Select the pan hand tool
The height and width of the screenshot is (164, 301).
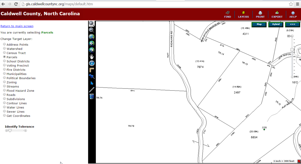tap(92, 57)
